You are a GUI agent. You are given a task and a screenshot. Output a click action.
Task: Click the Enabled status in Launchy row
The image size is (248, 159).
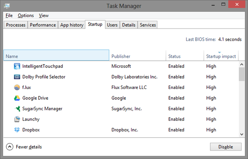(176, 119)
